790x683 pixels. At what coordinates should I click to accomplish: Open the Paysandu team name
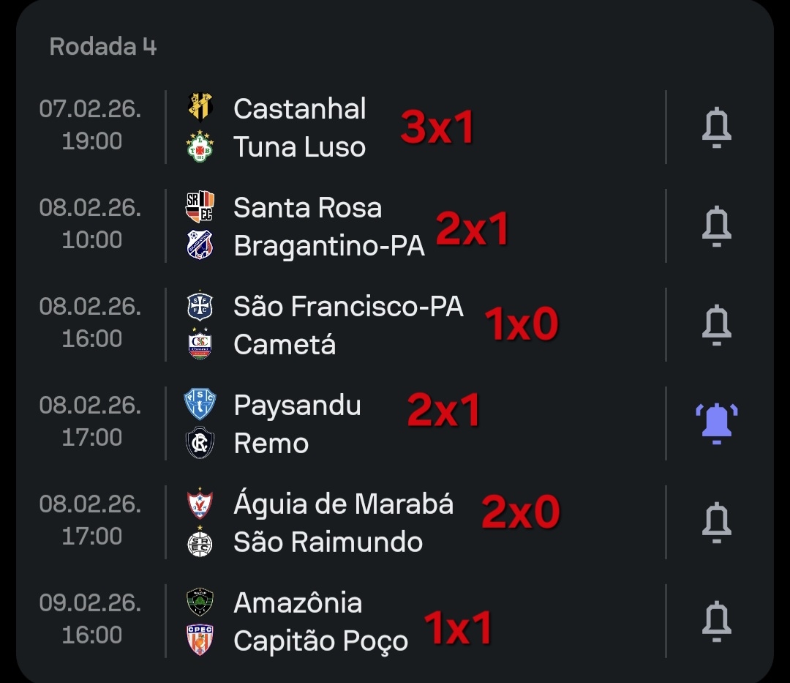297,405
